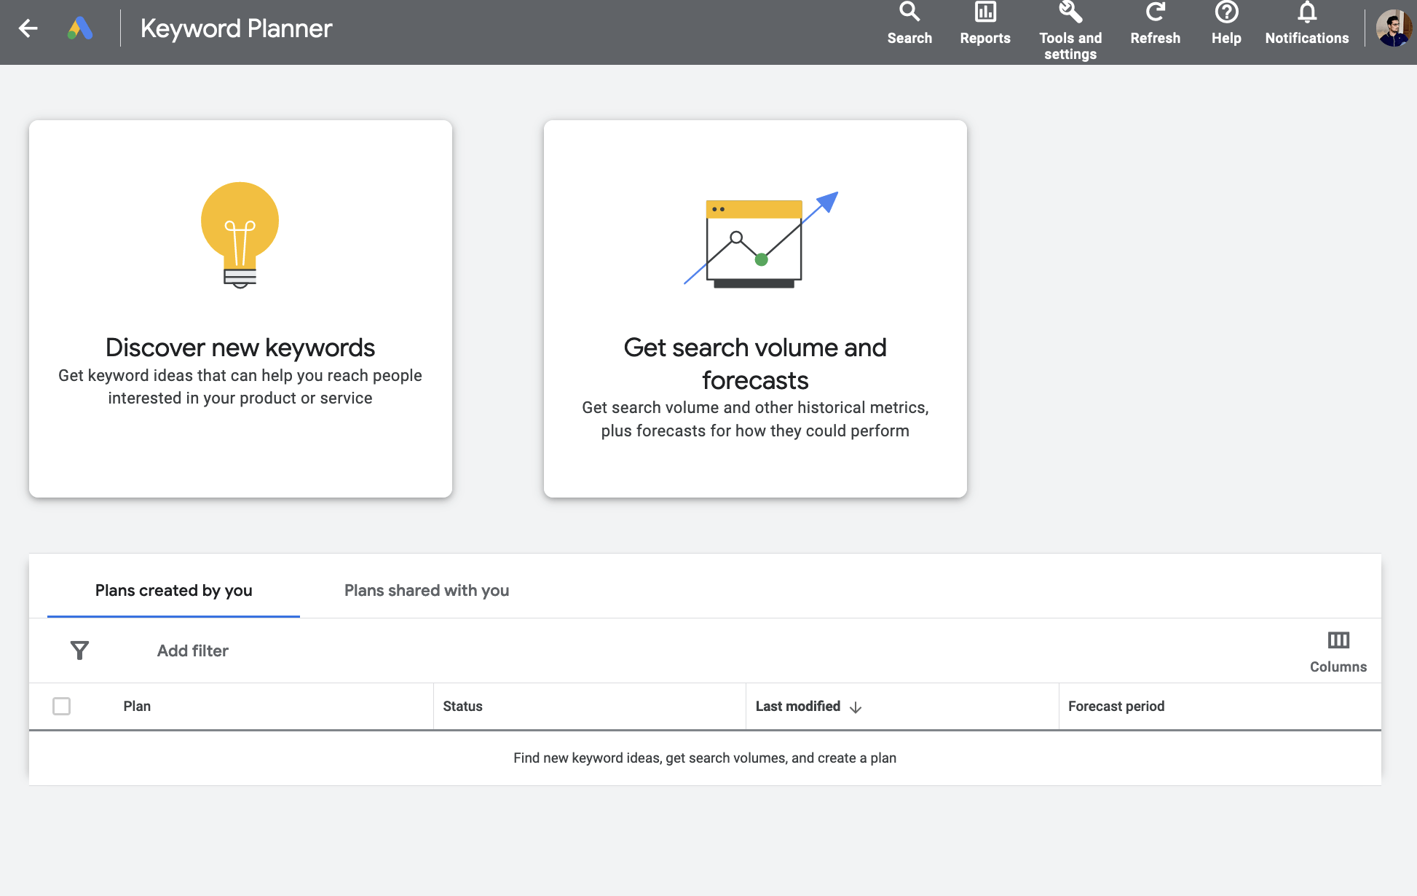The height and width of the screenshot is (896, 1417).
Task: Select the Discover new keywords card
Action: (x=240, y=309)
